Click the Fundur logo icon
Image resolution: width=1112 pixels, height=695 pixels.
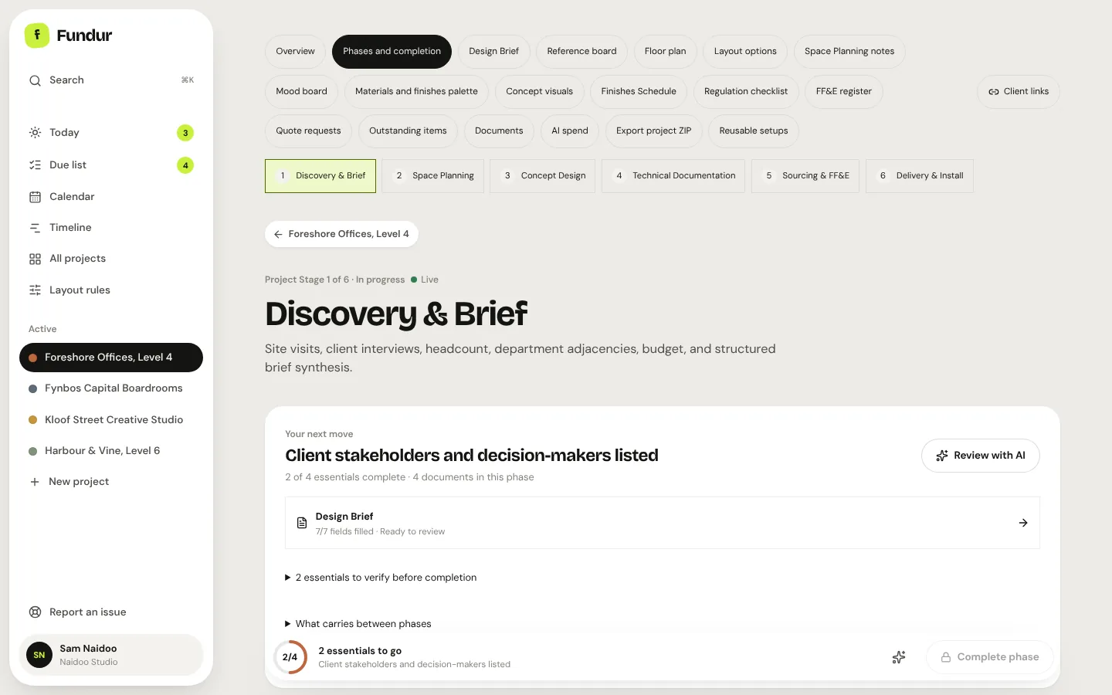tap(37, 36)
